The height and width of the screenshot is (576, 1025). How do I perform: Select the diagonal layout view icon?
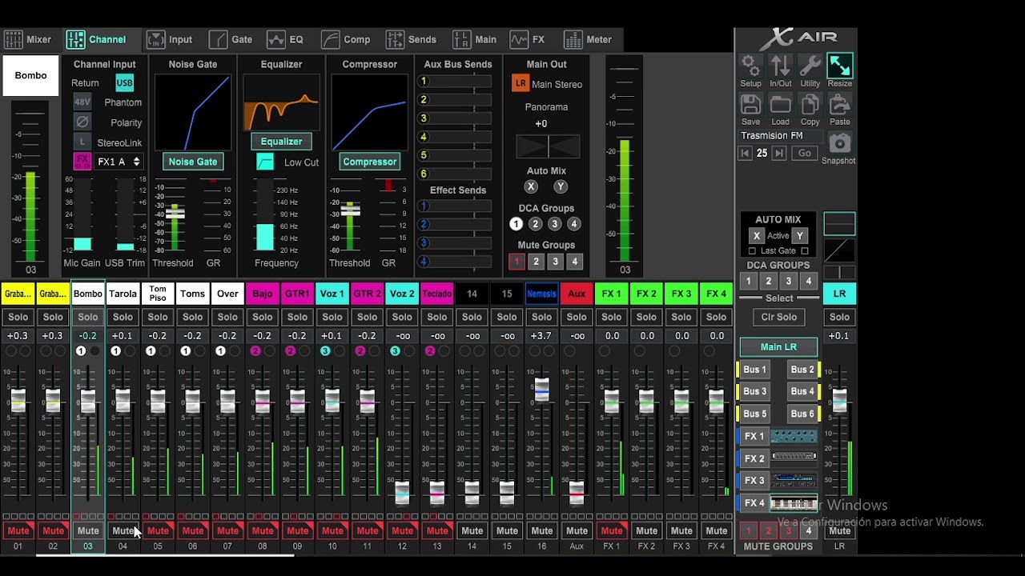839,251
